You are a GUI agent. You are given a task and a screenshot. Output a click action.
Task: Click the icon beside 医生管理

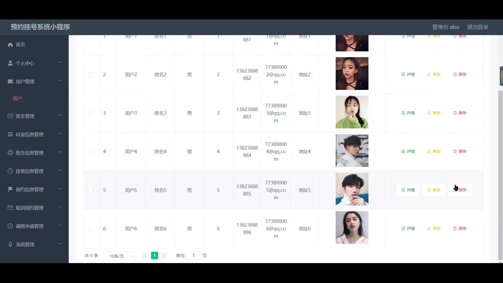[x=10, y=116]
